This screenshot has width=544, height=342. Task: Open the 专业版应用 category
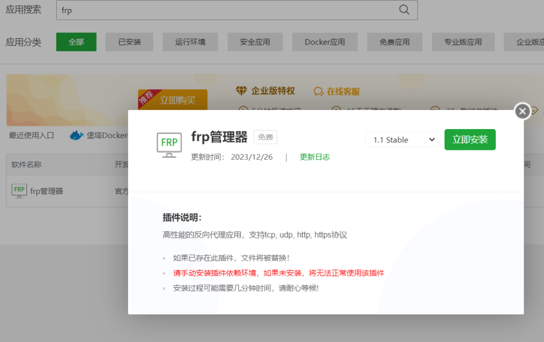pyautogui.click(x=463, y=42)
